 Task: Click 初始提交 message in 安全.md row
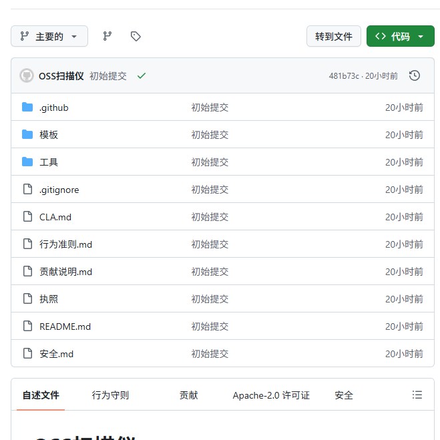coord(210,354)
